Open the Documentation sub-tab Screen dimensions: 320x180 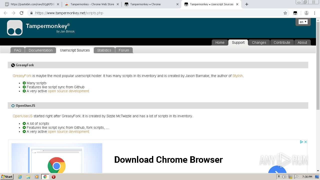coord(40,50)
